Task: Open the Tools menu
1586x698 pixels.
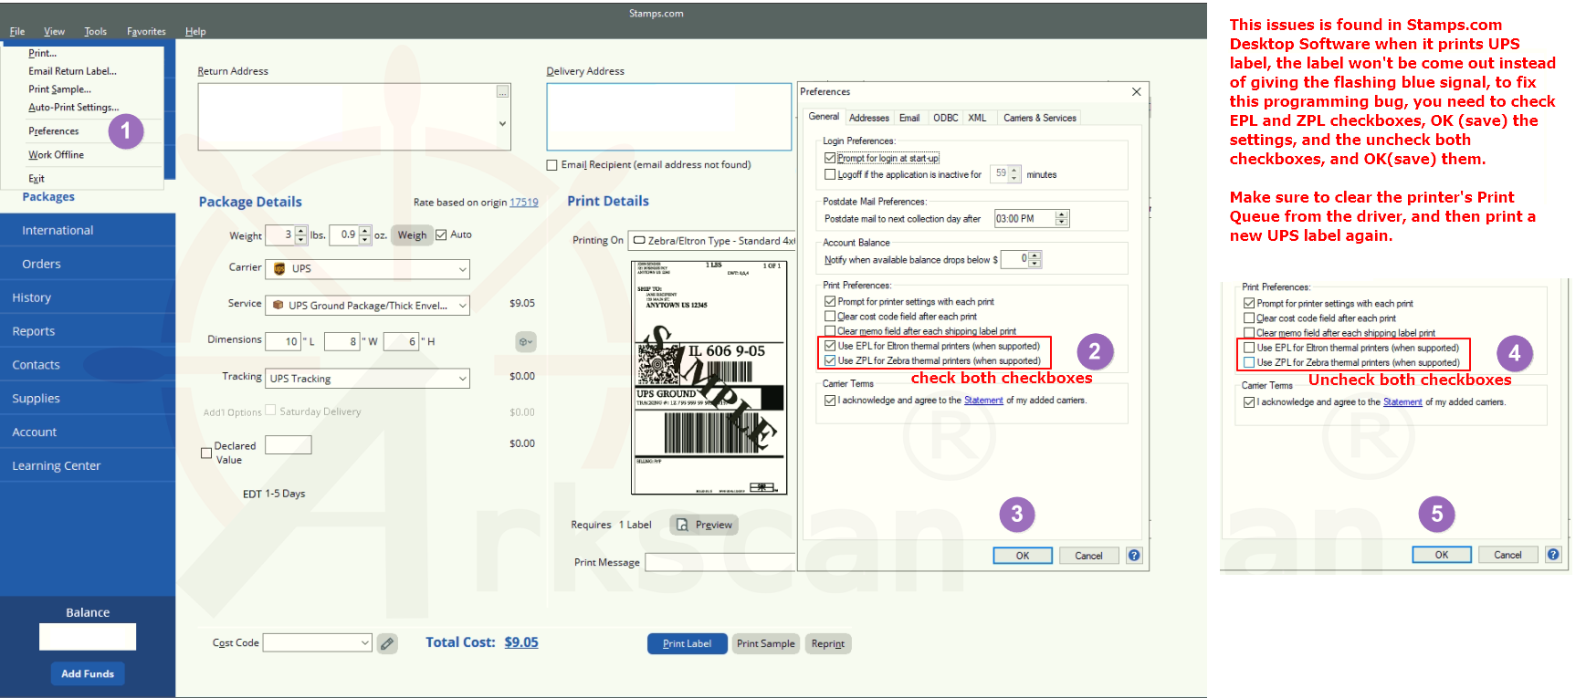Action: [x=95, y=31]
